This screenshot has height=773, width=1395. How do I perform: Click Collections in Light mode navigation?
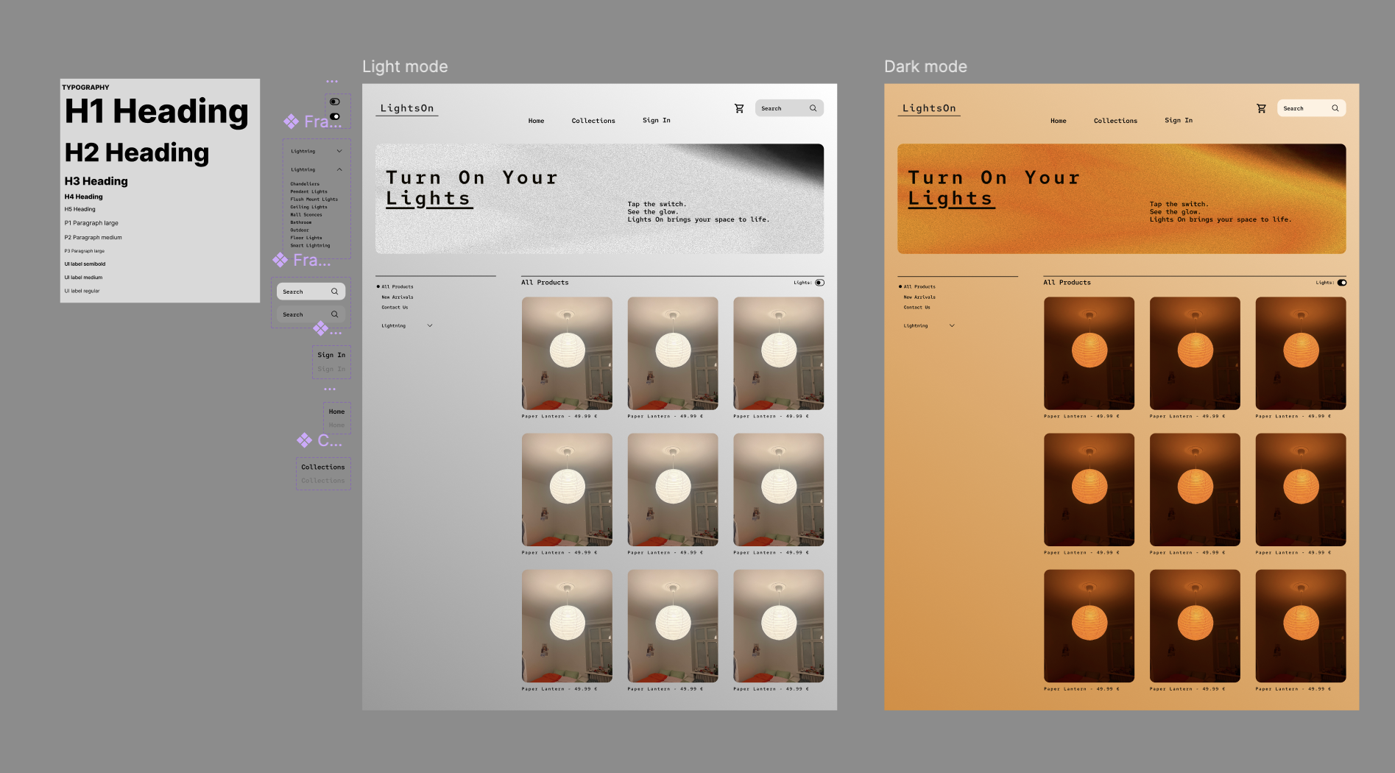pyautogui.click(x=593, y=121)
